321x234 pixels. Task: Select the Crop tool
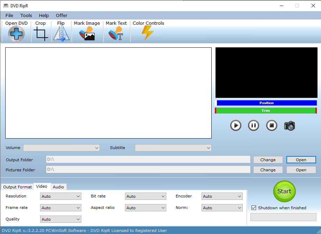(41, 34)
